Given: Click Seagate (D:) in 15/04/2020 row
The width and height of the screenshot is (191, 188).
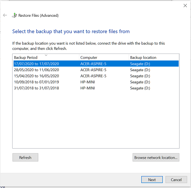Looking at the screenshot, I should (140, 76).
